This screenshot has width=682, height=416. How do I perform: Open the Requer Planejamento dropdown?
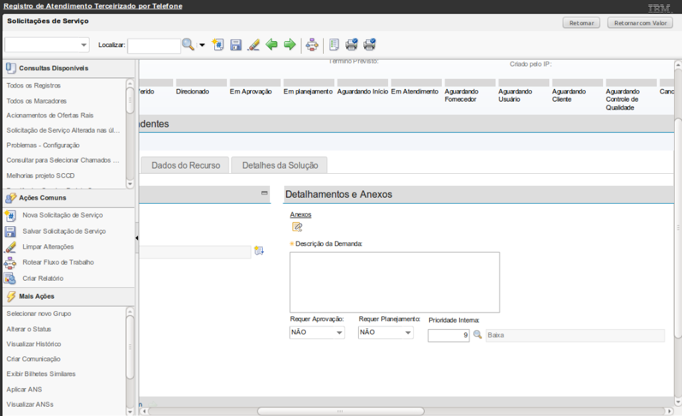pyautogui.click(x=408, y=332)
